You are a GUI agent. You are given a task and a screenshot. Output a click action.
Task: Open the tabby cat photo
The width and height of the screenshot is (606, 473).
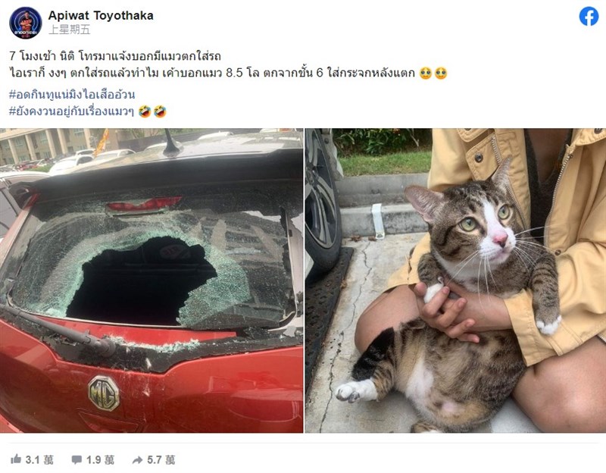pyautogui.click(x=456, y=280)
